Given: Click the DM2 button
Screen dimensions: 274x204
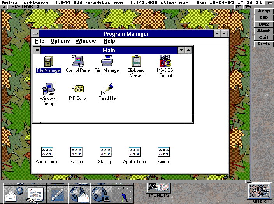Looking at the screenshot, I should [264, 24].
